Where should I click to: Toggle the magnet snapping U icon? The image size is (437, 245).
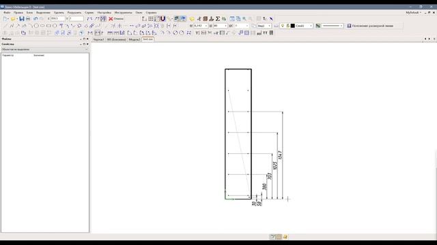click(163, 18)
